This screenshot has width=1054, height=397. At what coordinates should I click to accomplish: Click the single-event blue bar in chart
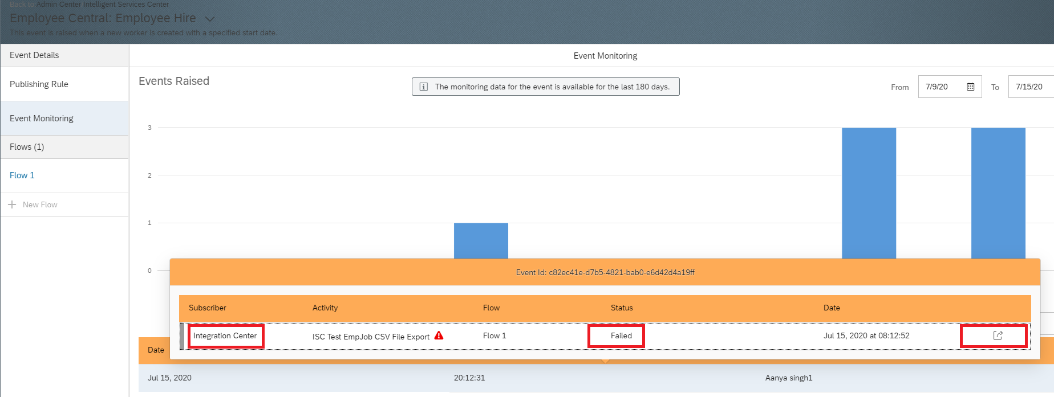pos(481,240)
